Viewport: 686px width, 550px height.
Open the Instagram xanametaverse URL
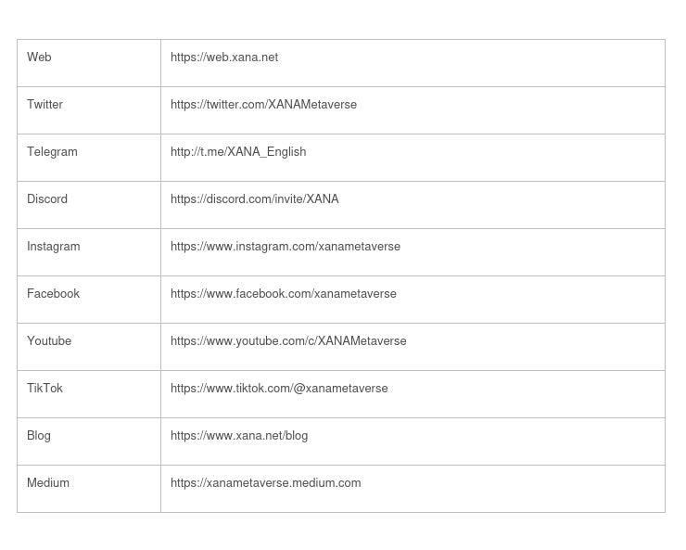click(286, 247)
